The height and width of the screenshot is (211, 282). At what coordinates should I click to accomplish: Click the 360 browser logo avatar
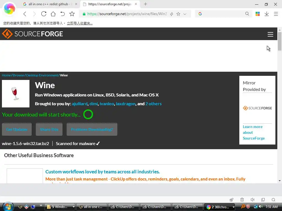[9, 9]
